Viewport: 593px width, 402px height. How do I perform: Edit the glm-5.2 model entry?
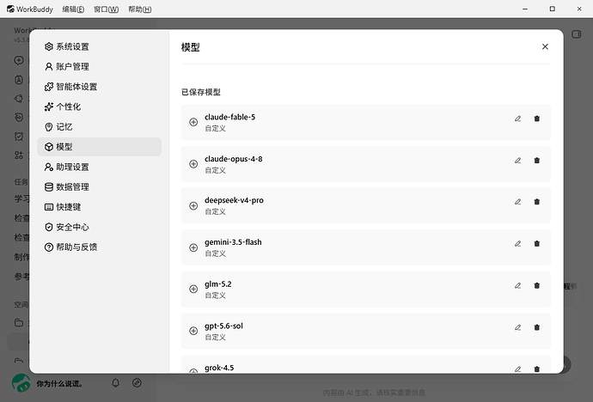(x=517, y=286)
